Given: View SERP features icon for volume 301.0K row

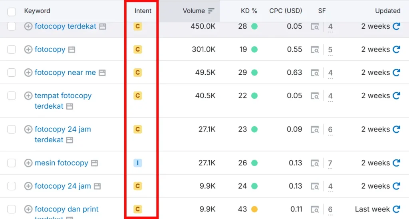Looking at the screenshot, I should click(315, 50).
